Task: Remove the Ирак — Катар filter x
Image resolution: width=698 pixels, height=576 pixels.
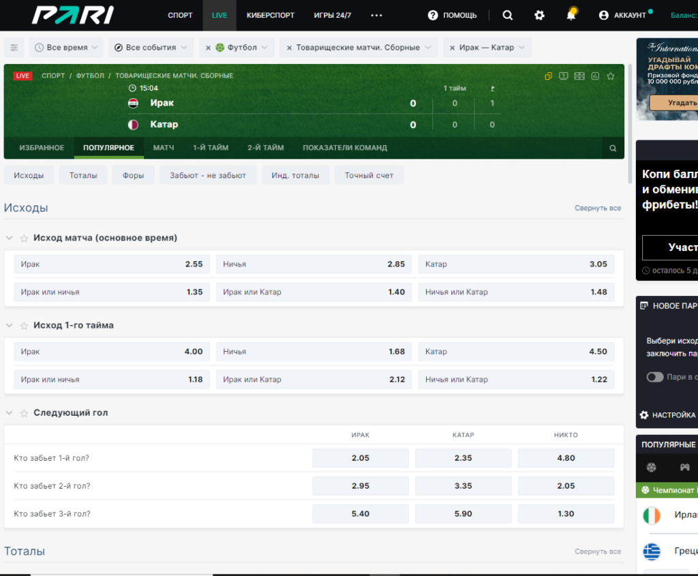Action: 453,48
